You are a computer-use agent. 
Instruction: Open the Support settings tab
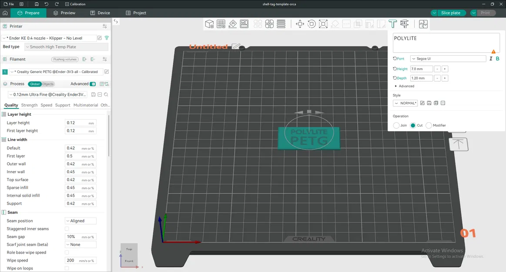[63, 105]
